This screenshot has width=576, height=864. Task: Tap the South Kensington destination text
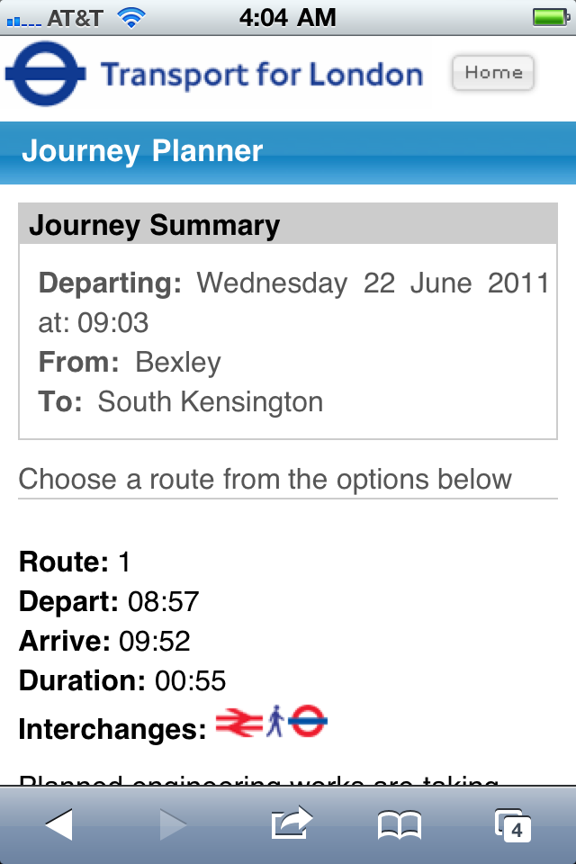coord(211,401)
